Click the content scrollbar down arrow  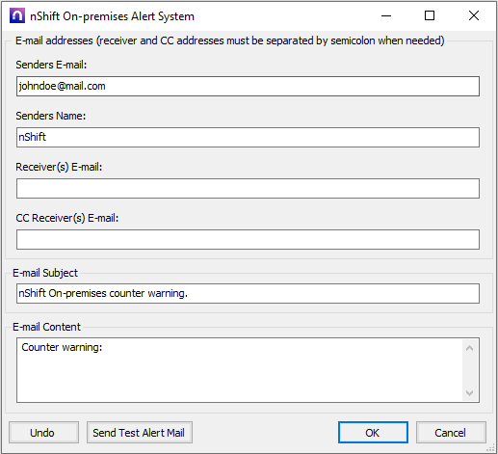point(470,393)
